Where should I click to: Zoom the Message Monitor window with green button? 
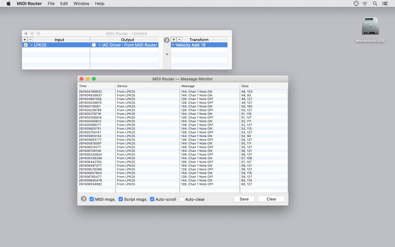(x=94, y=79)
